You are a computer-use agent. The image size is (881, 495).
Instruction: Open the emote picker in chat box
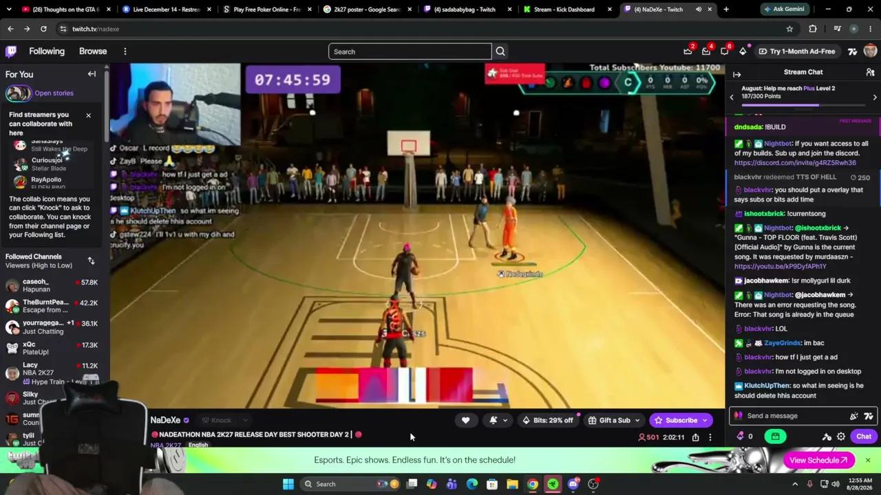tap(869, 416)
